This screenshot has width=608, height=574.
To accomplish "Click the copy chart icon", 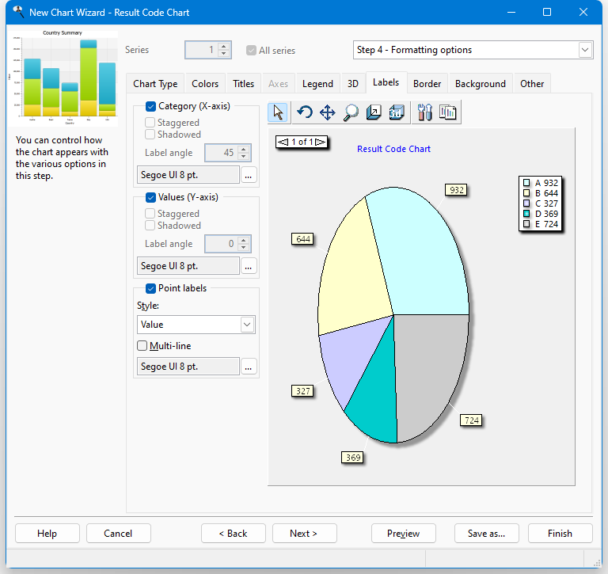I will tap(448, 112).
